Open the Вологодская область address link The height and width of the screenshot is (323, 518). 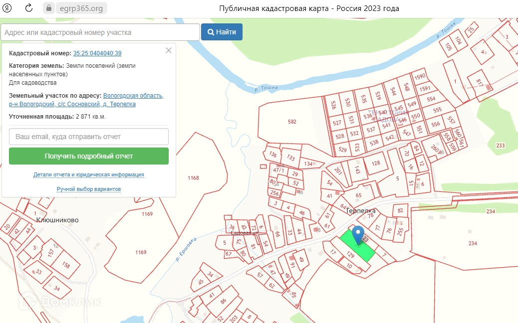133,96
